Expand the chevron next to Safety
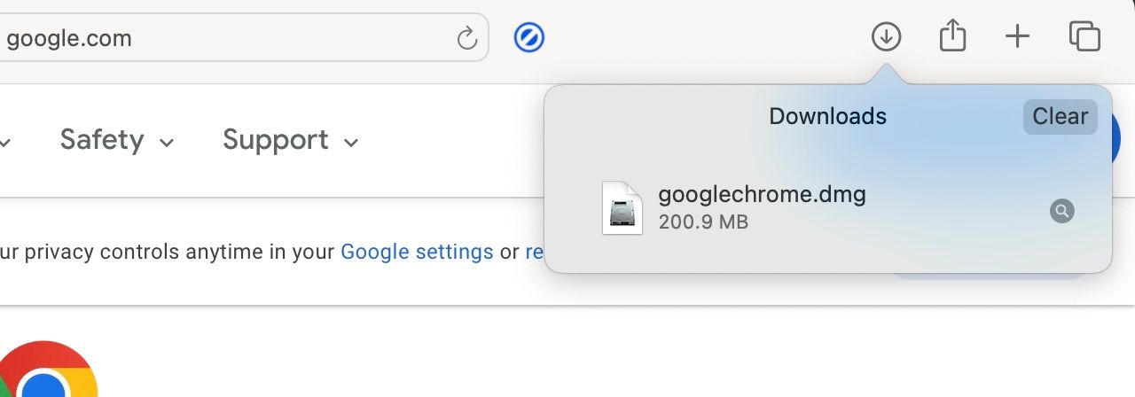Screen dimensions: 1135x397 [167, 143]
